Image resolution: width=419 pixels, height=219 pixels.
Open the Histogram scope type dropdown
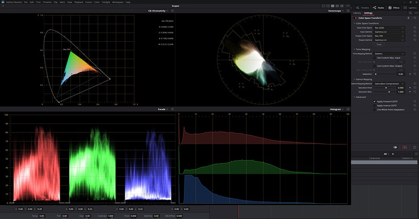(x=336, y=109)
